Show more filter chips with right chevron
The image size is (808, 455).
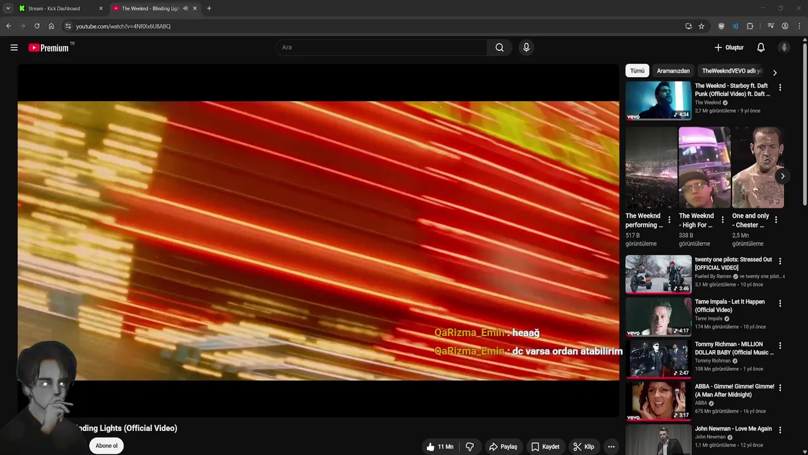(775, 73)
